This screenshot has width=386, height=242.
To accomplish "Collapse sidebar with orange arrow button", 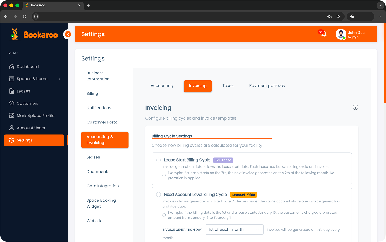I will tap(68, 34).
